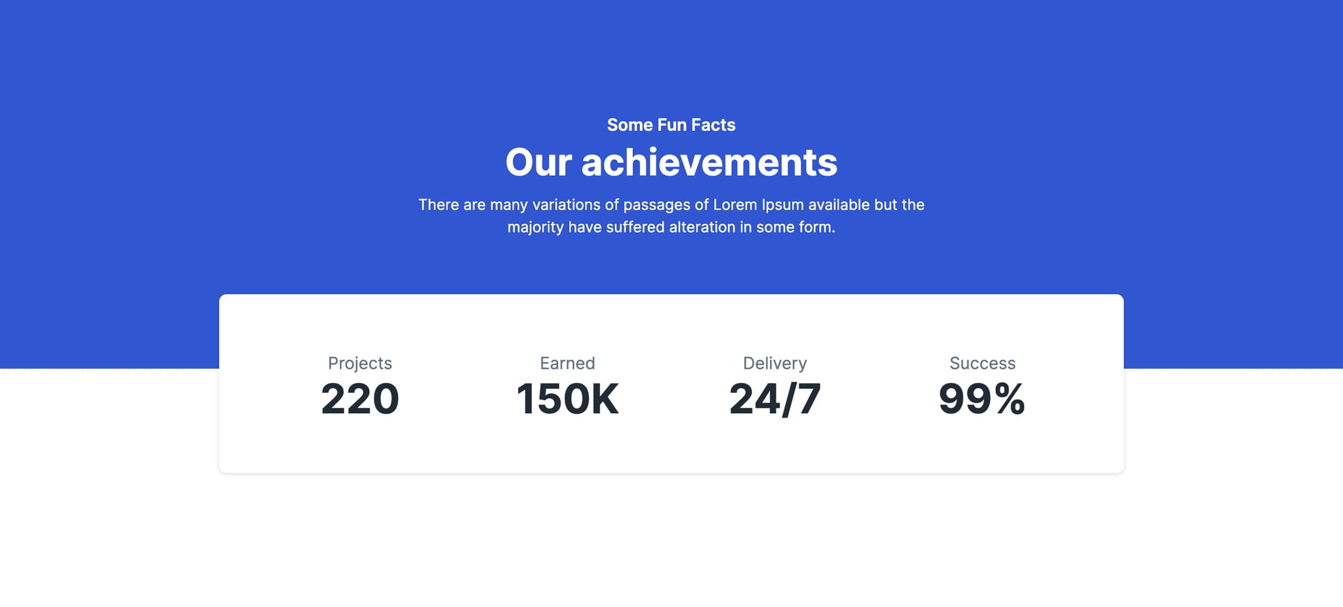Click "Lorem Ipsum" in the description text

pos(758,205)
